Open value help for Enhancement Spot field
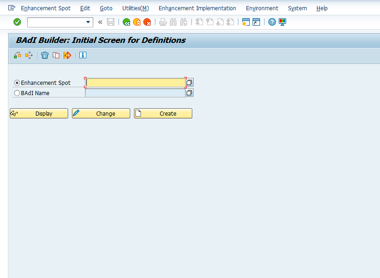 coord(190,83)
